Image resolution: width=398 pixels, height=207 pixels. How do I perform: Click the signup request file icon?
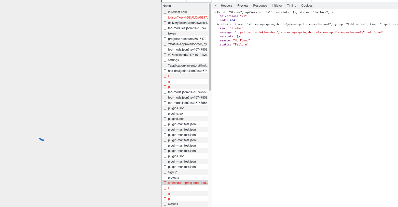[165, 172]
